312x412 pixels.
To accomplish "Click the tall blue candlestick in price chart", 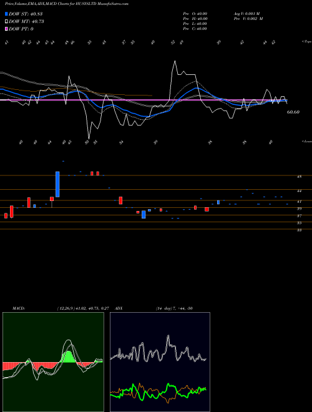I will pyautogui.click(x=57, y=184).
